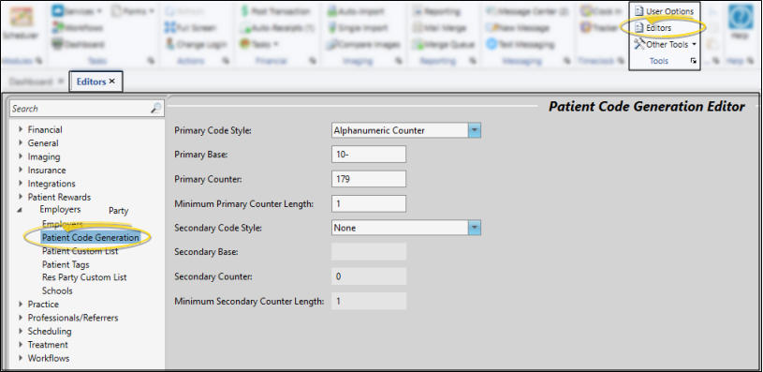Click the search magnifier icon
This screenshot has width=763, height=372.
(155, 108)
